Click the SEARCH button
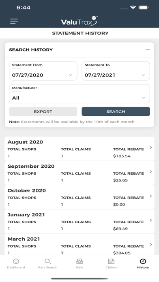The image size is (159, 282). 116,111
